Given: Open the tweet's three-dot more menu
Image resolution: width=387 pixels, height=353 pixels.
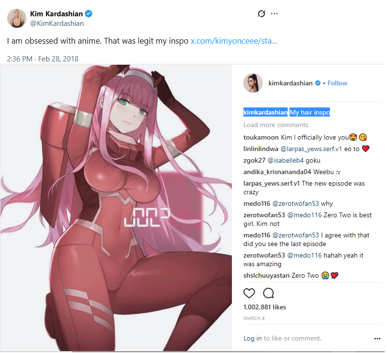Looking at the screenshot, I should pos(274,13).
